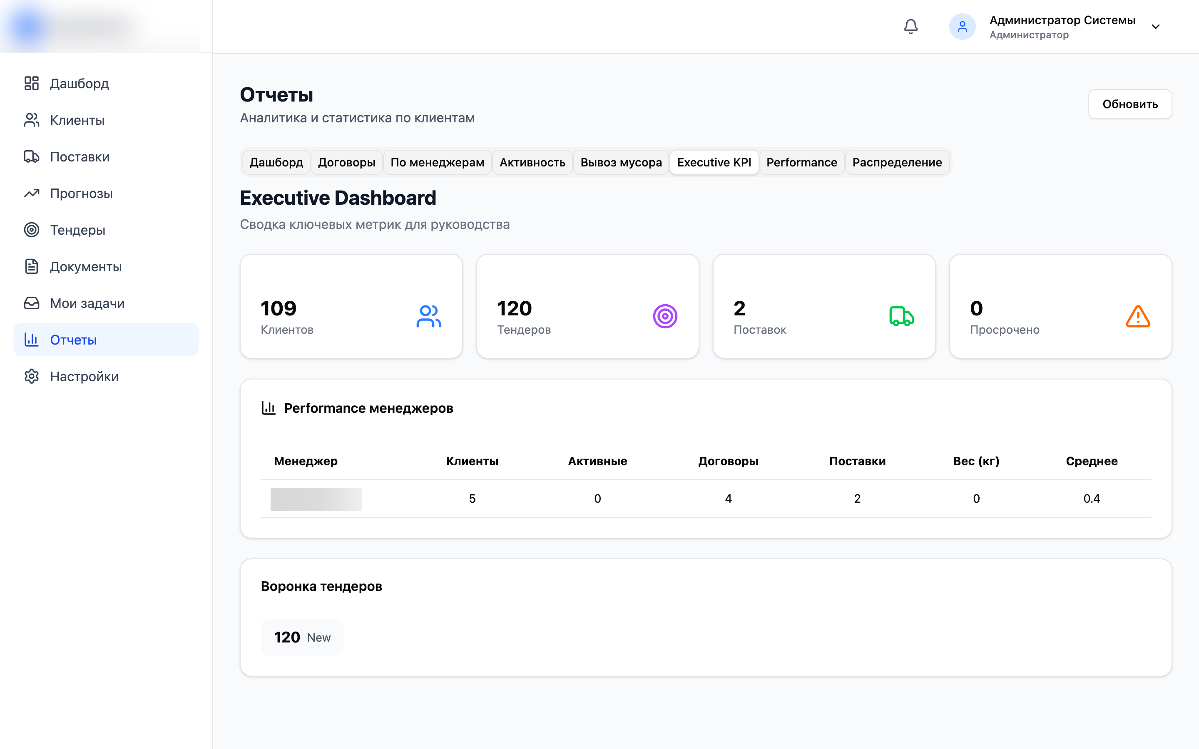Click the orange warning icon on Просрочено card
This screenshot has height=749, width=1199.
pos(1138,316)
